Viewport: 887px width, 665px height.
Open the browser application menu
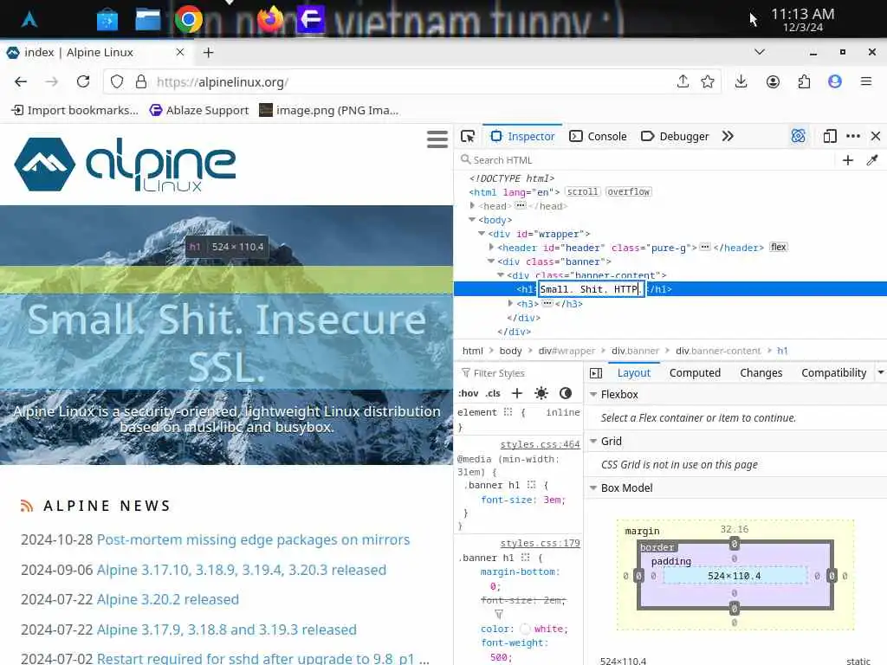865,82
